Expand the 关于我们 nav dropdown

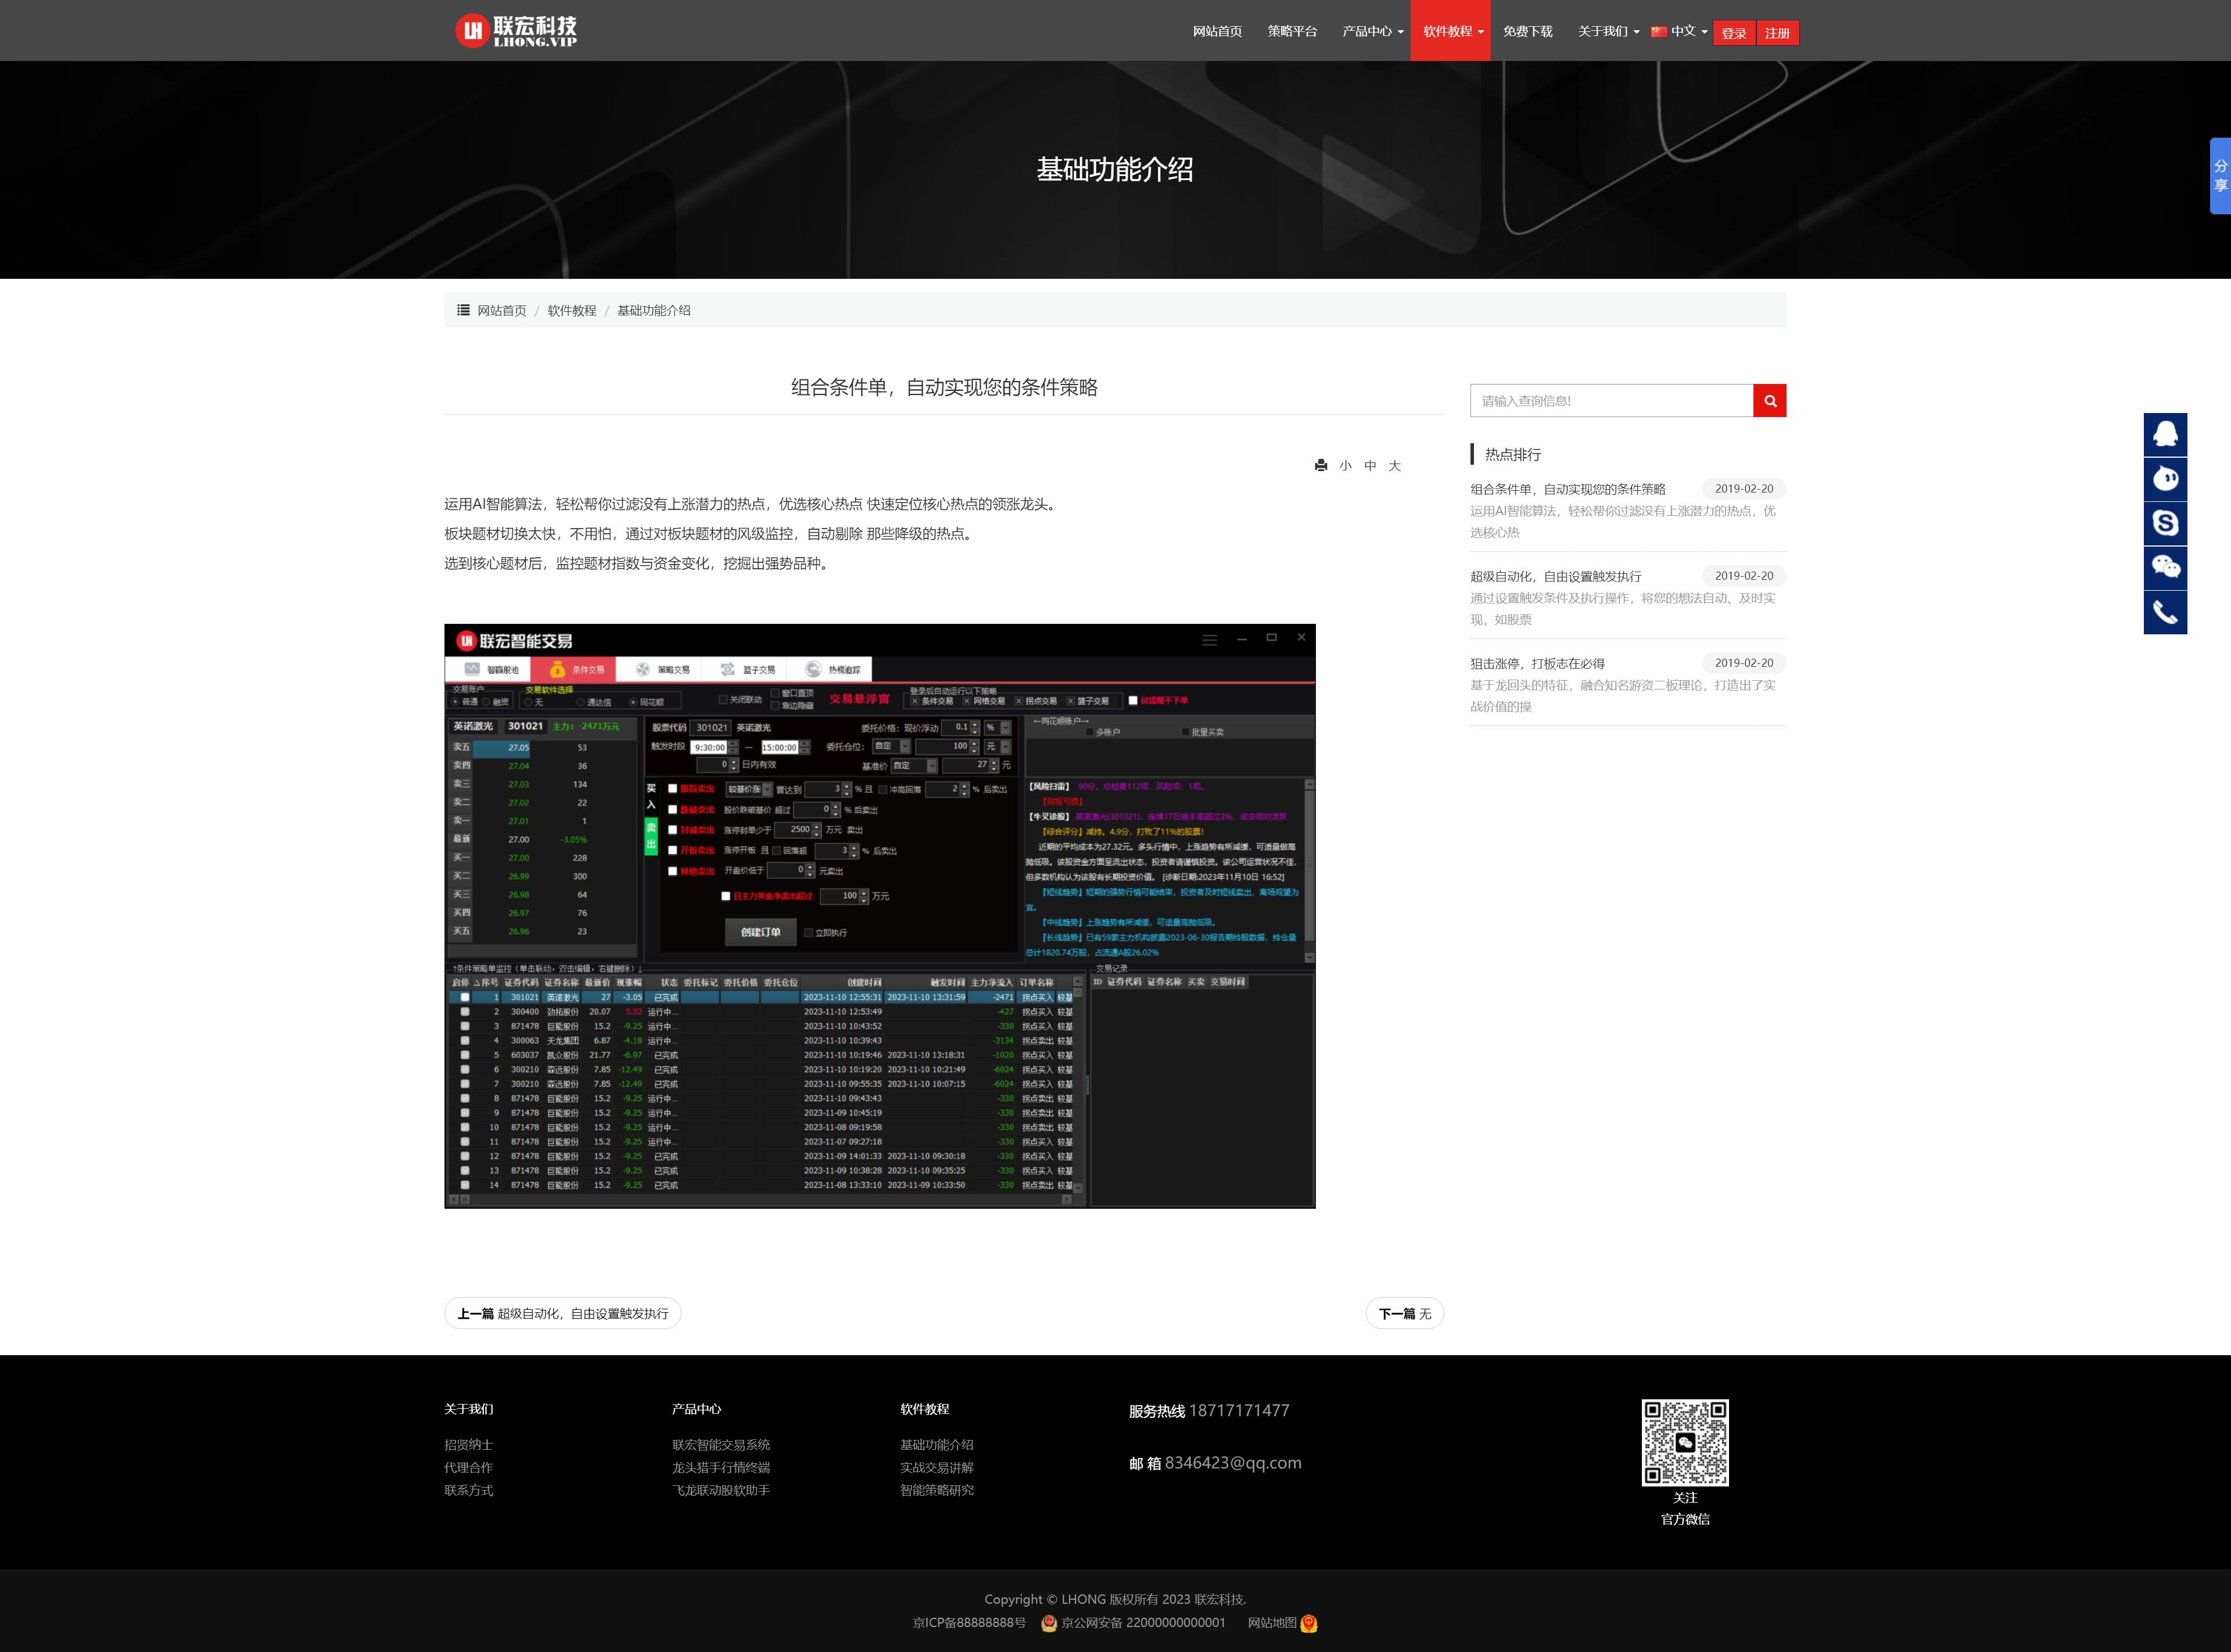pos(1607,31)
